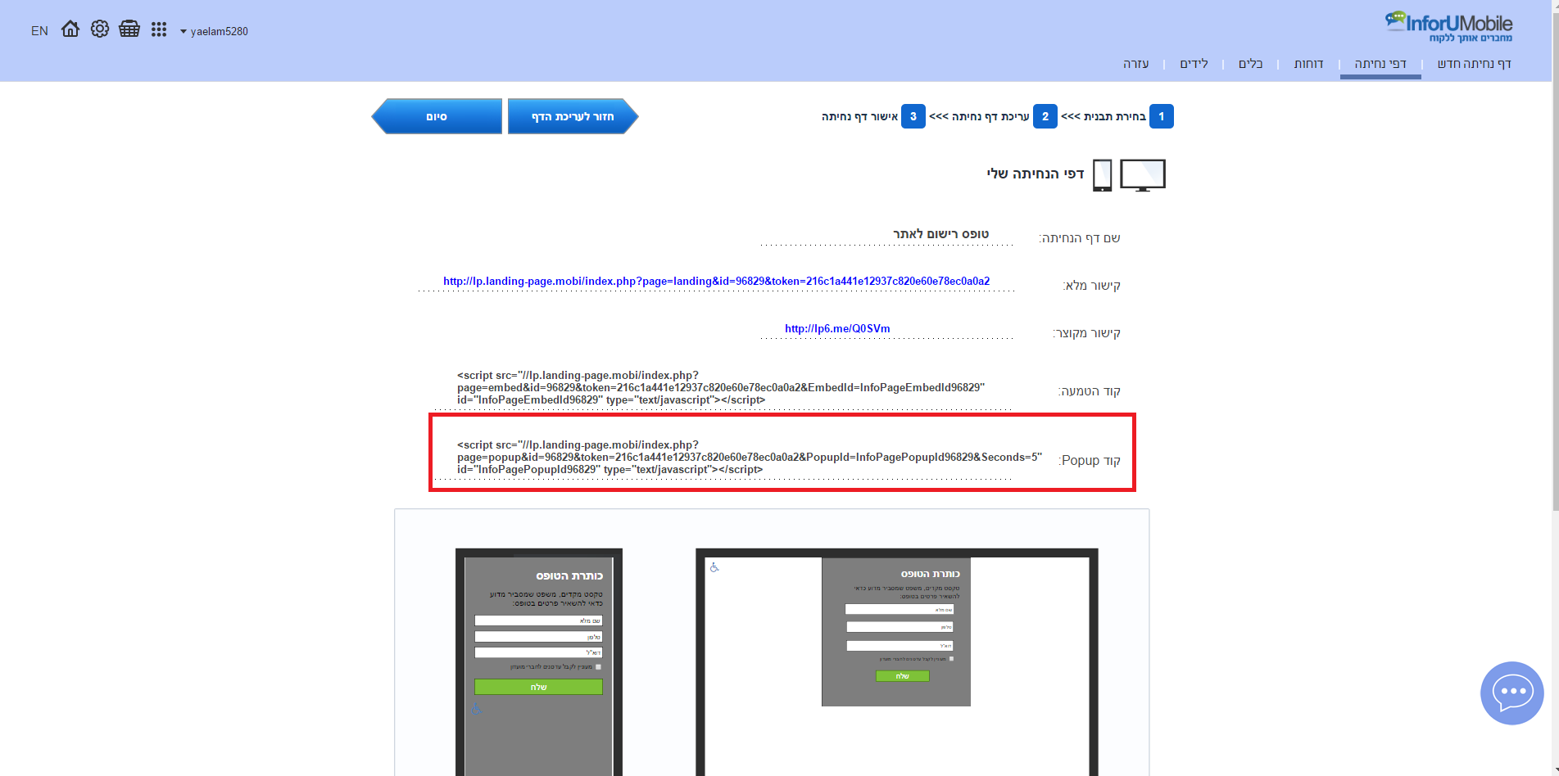Image resolution: width=1559 pixels, height=776 pixels.
Task: Click the קישור מקוצר label
Action: [1086, 333]
